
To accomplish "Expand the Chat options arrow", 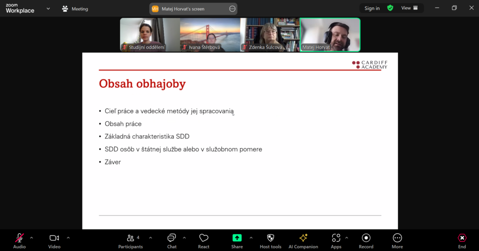I will (184, 238).
